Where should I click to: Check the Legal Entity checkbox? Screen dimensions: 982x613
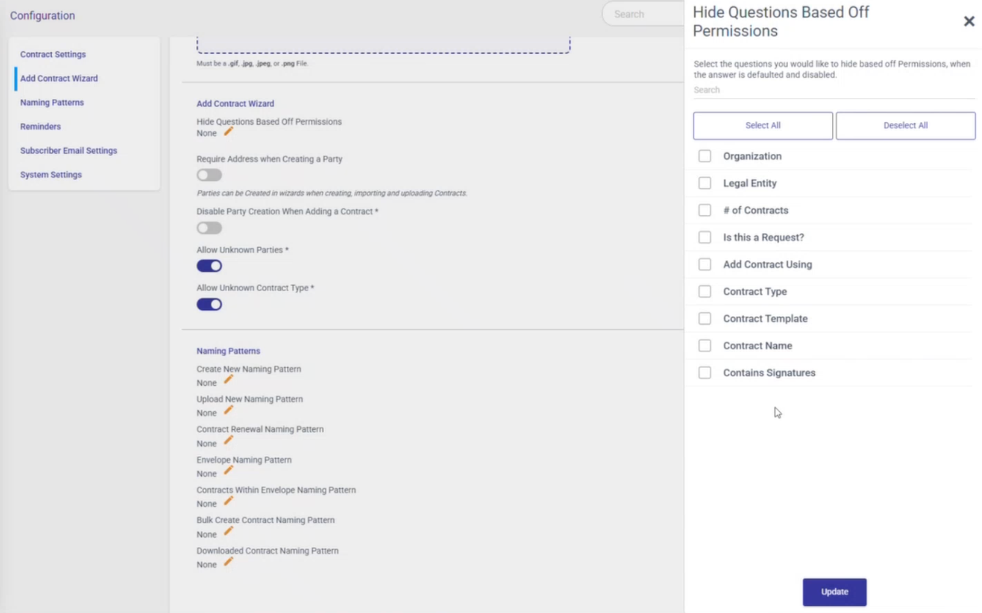pyautogui.click(x=704, y=183)
